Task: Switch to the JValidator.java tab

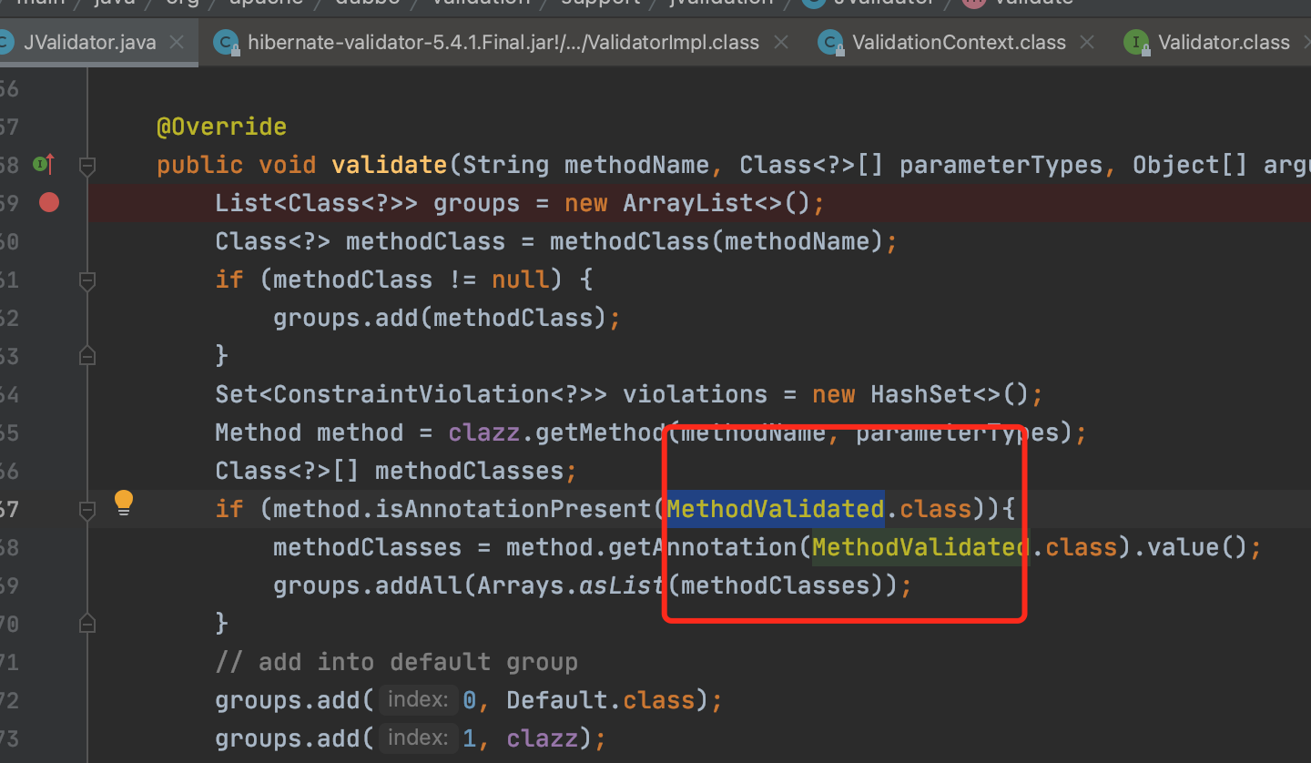Action: [89, 42]
